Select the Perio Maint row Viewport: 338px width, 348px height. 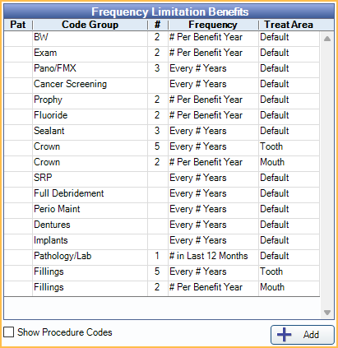coord(162,209)
